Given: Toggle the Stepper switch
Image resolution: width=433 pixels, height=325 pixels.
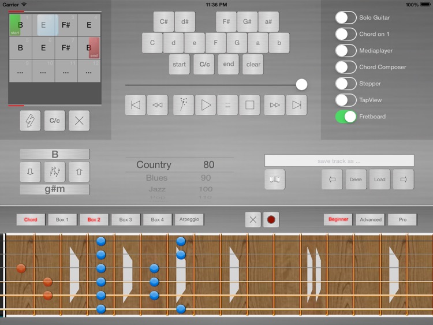Looking at the screenshot, I should coord(346,84).
